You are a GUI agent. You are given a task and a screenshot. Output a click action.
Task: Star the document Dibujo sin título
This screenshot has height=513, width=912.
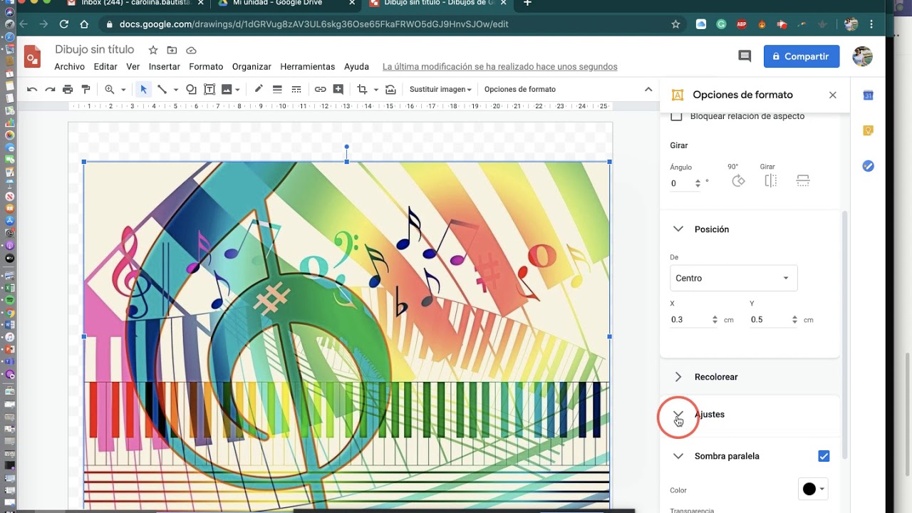point(152,50)
